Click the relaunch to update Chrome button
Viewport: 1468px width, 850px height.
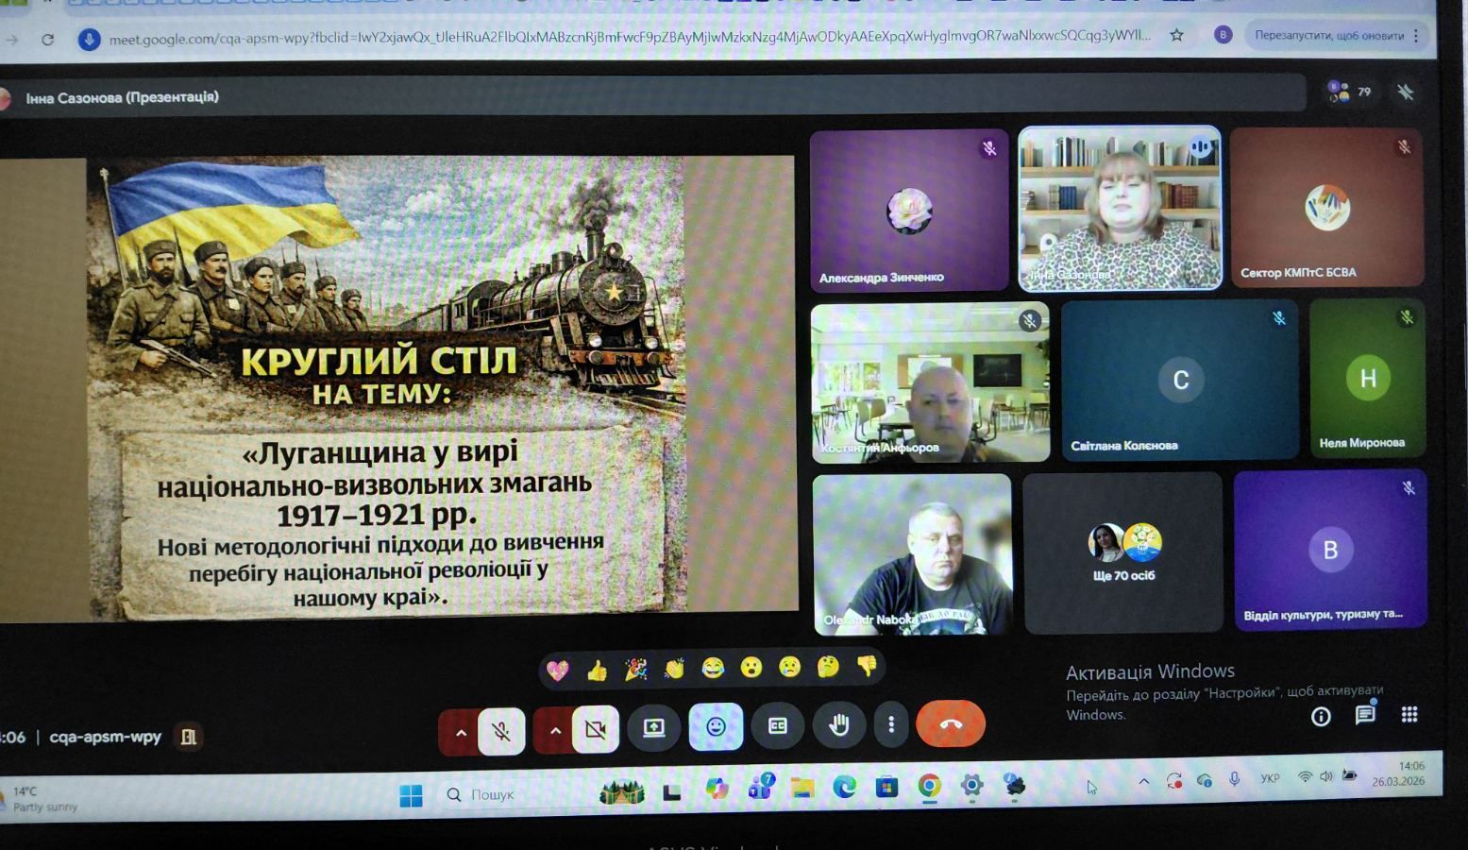click(1329, 36)
